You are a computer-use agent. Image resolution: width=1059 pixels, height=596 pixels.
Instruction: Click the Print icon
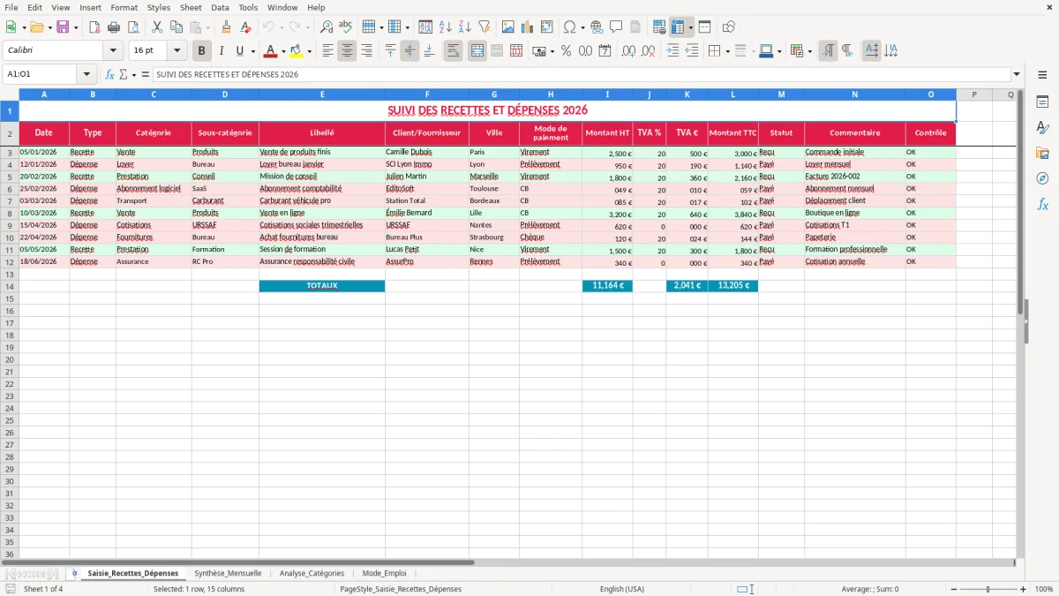114,27
